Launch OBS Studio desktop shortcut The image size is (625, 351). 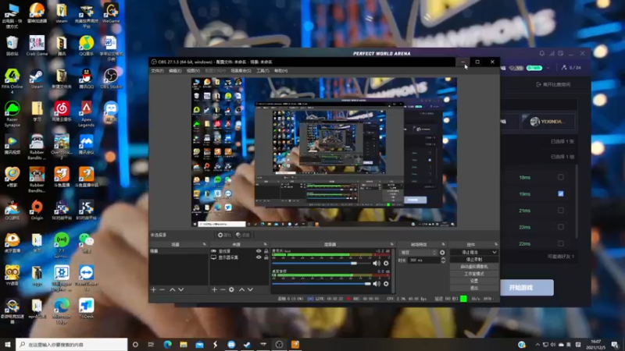pos(111,79)
